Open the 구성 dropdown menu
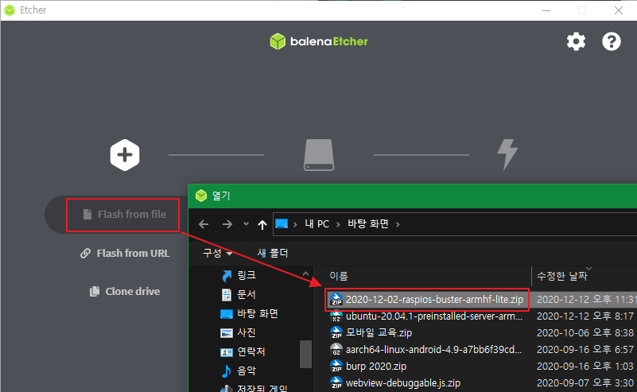The height and width of the screenshot is (392, 637). pos(217,253)
